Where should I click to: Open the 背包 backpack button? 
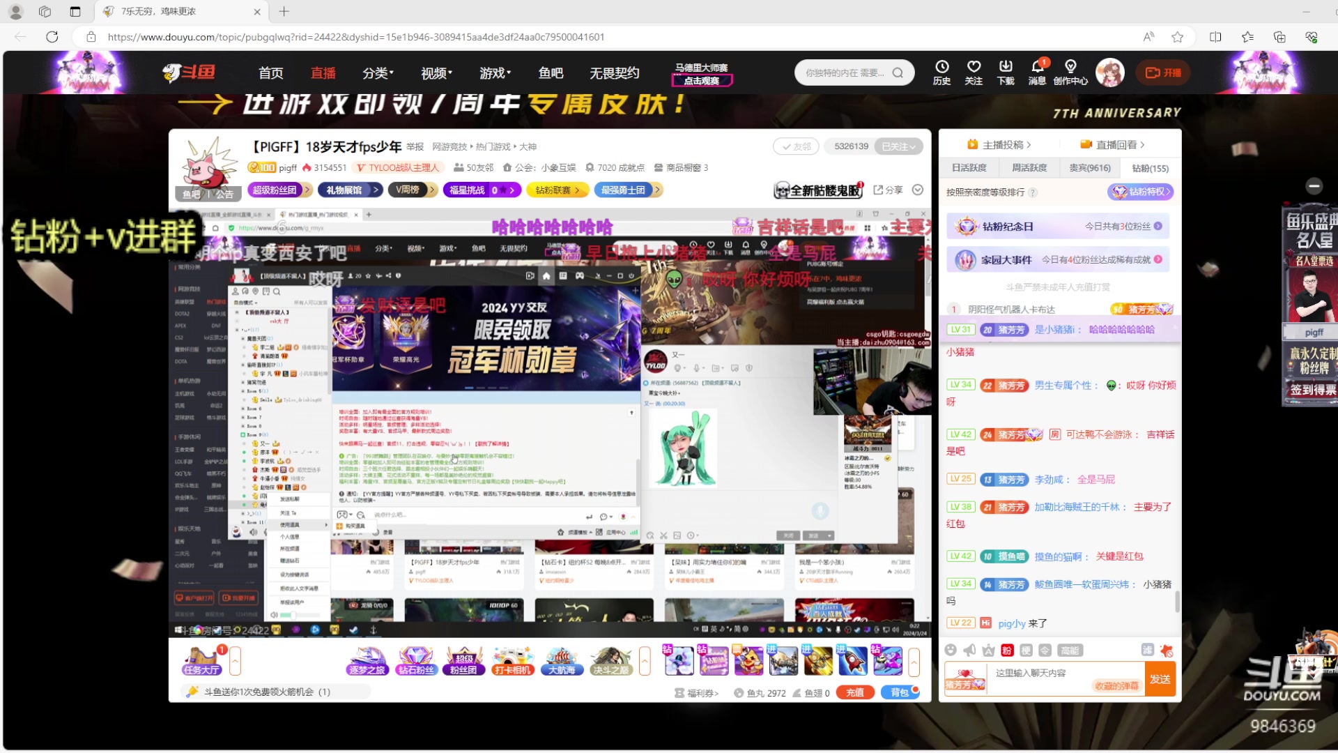(900, 692)
